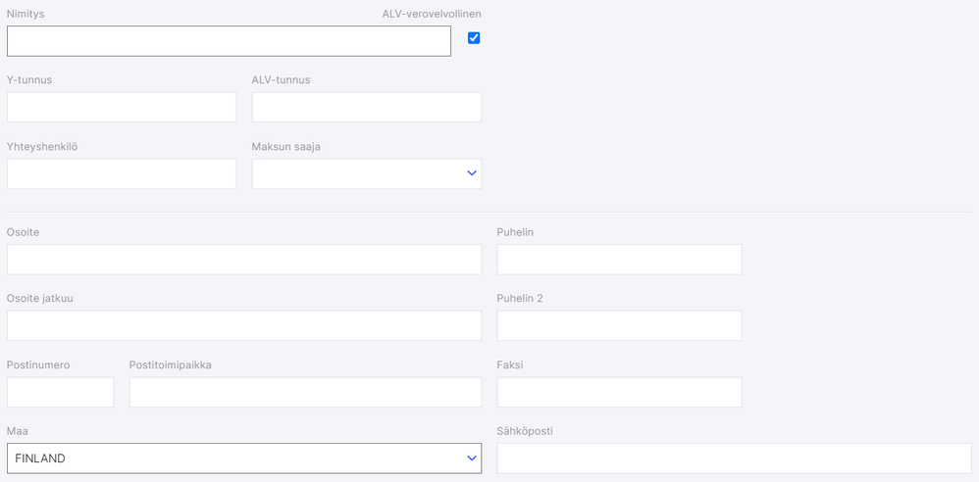Focus the Puhelin 2 input field

(x=619, y=325)
